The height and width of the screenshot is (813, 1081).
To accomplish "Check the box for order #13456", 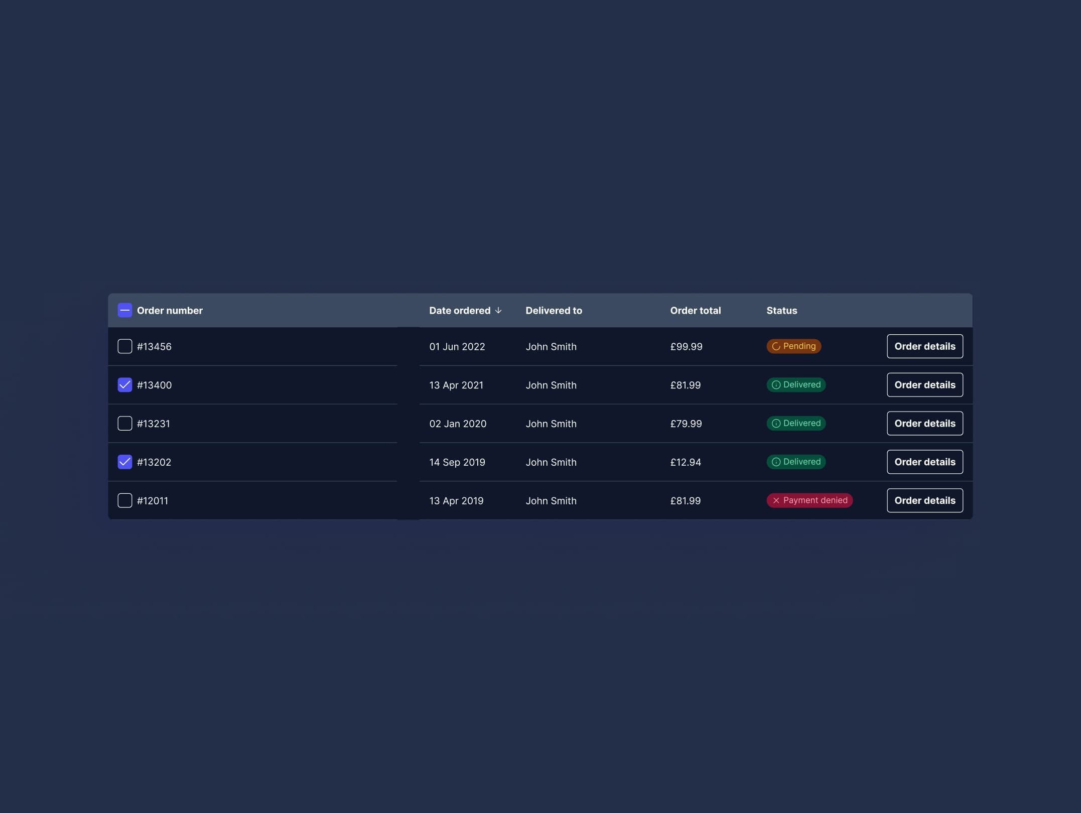I will [x=125, y=347].
